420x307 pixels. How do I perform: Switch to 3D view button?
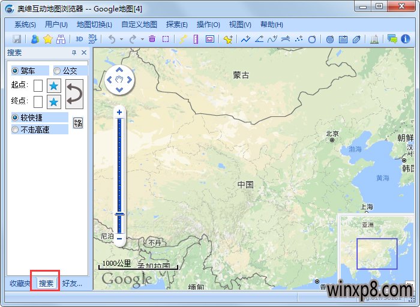click(79, 40)
